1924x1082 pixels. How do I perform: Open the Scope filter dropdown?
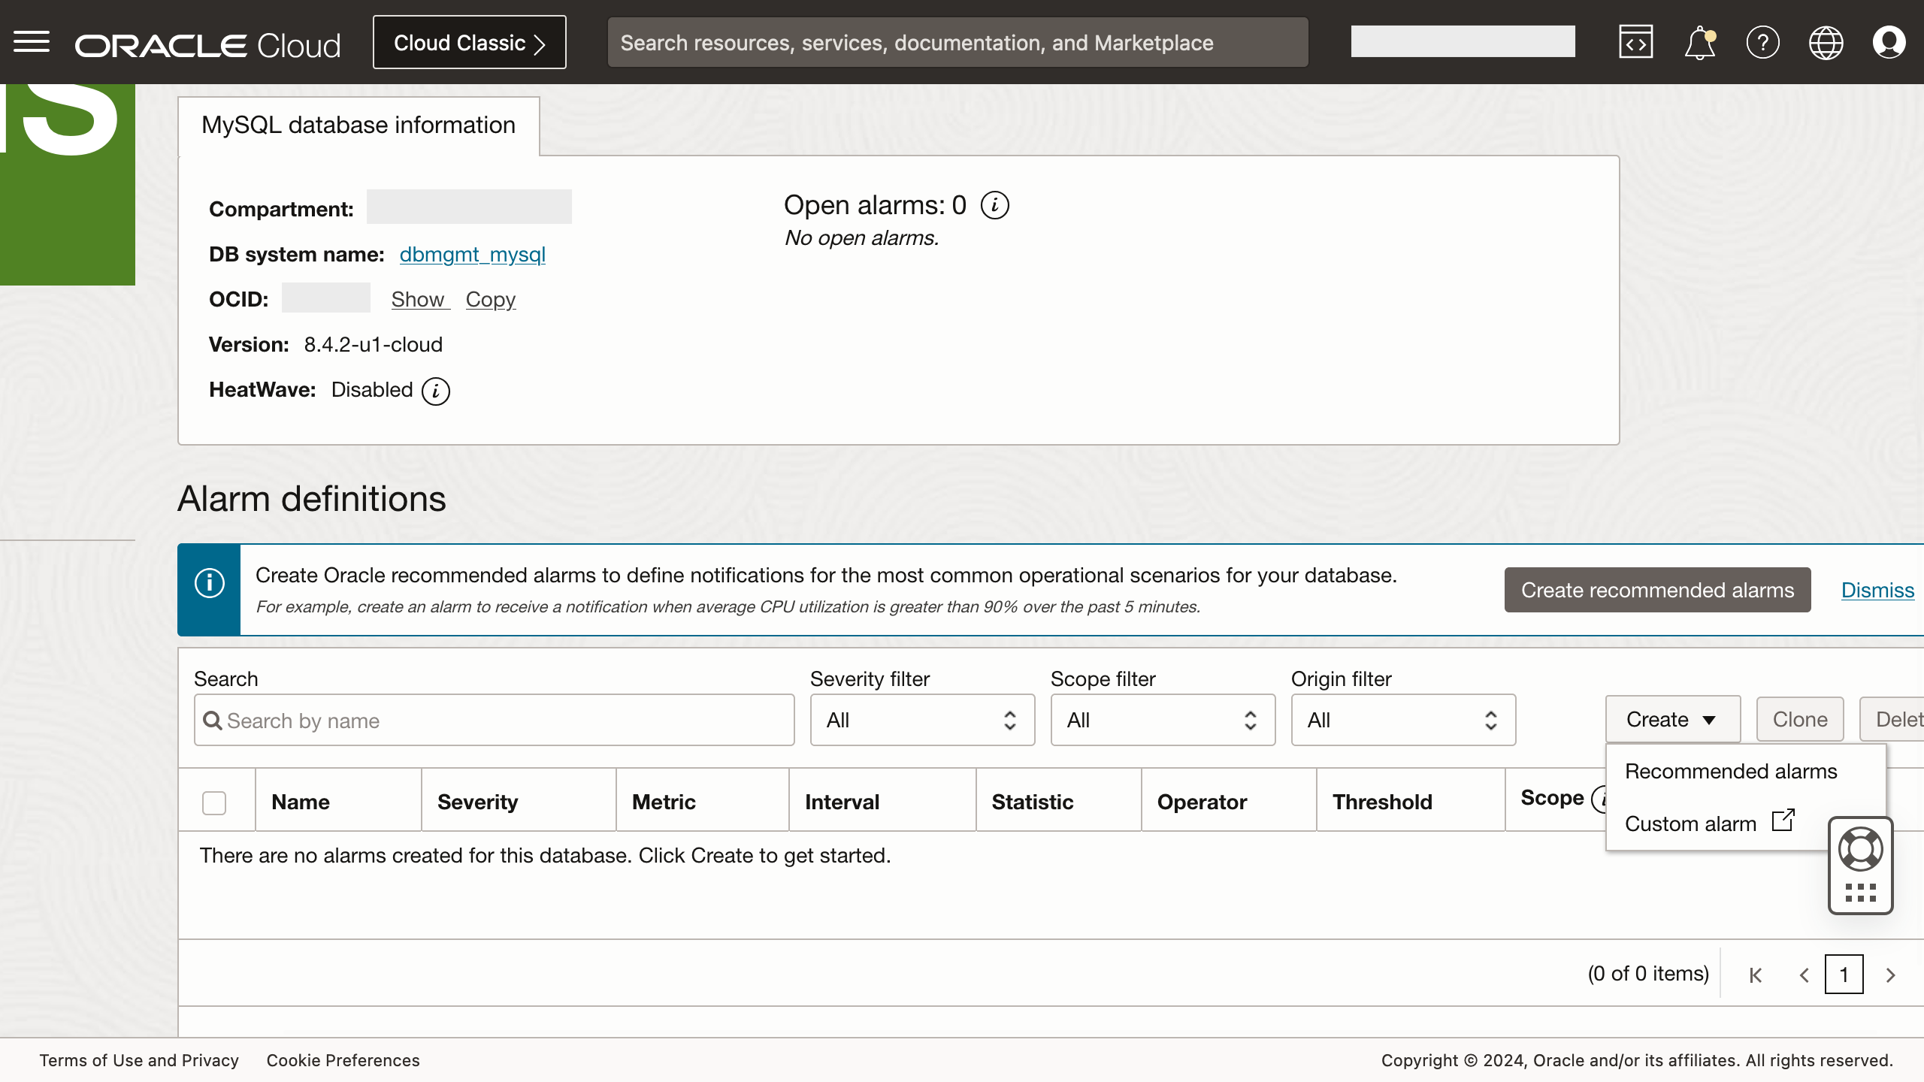[x=1162, y=720]
